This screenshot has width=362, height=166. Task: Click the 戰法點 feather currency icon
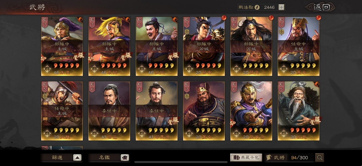[257, 7]
